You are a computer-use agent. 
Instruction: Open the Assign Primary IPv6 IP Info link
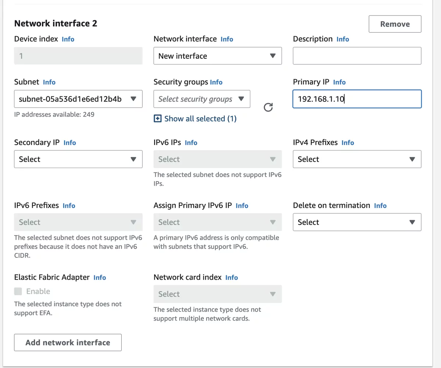click(x=242, y=206)
